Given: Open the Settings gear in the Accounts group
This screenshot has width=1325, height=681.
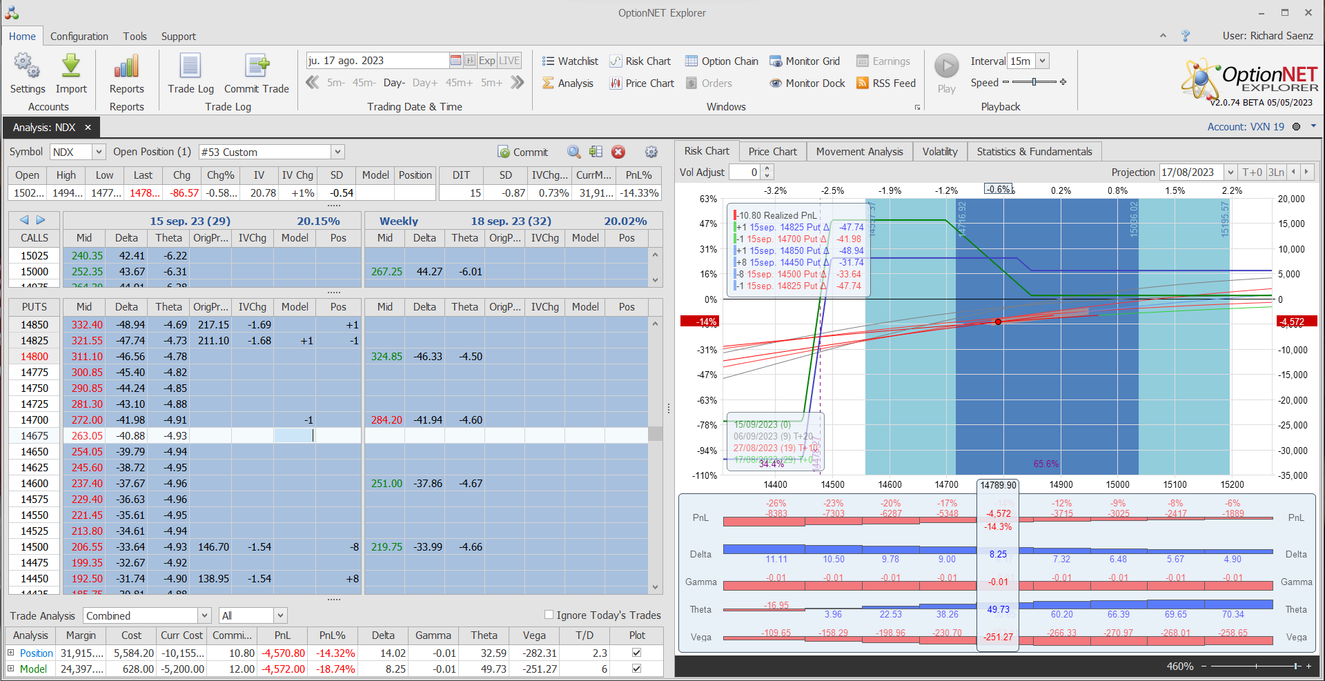Looking at the screenshot, I should (27, 66).
